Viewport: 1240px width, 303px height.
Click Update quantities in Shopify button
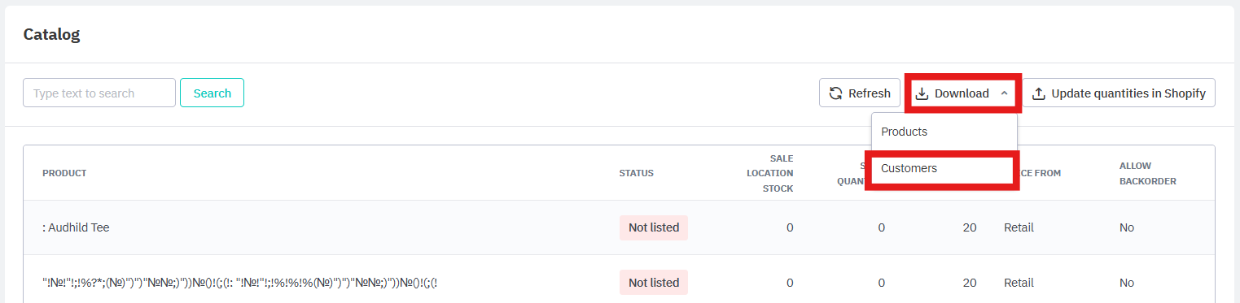[1119, 93]
